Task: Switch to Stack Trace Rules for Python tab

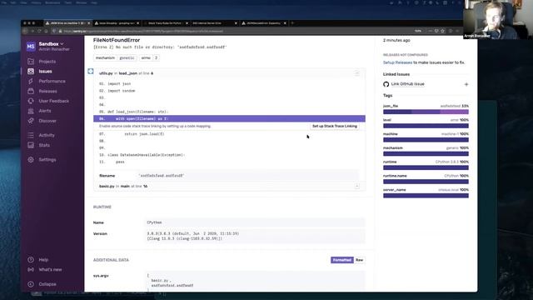Action: click(166, 23)
